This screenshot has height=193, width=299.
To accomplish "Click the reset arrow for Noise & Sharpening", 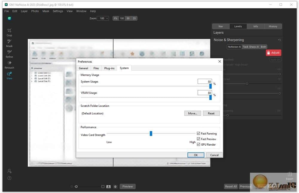I will 279,40.
